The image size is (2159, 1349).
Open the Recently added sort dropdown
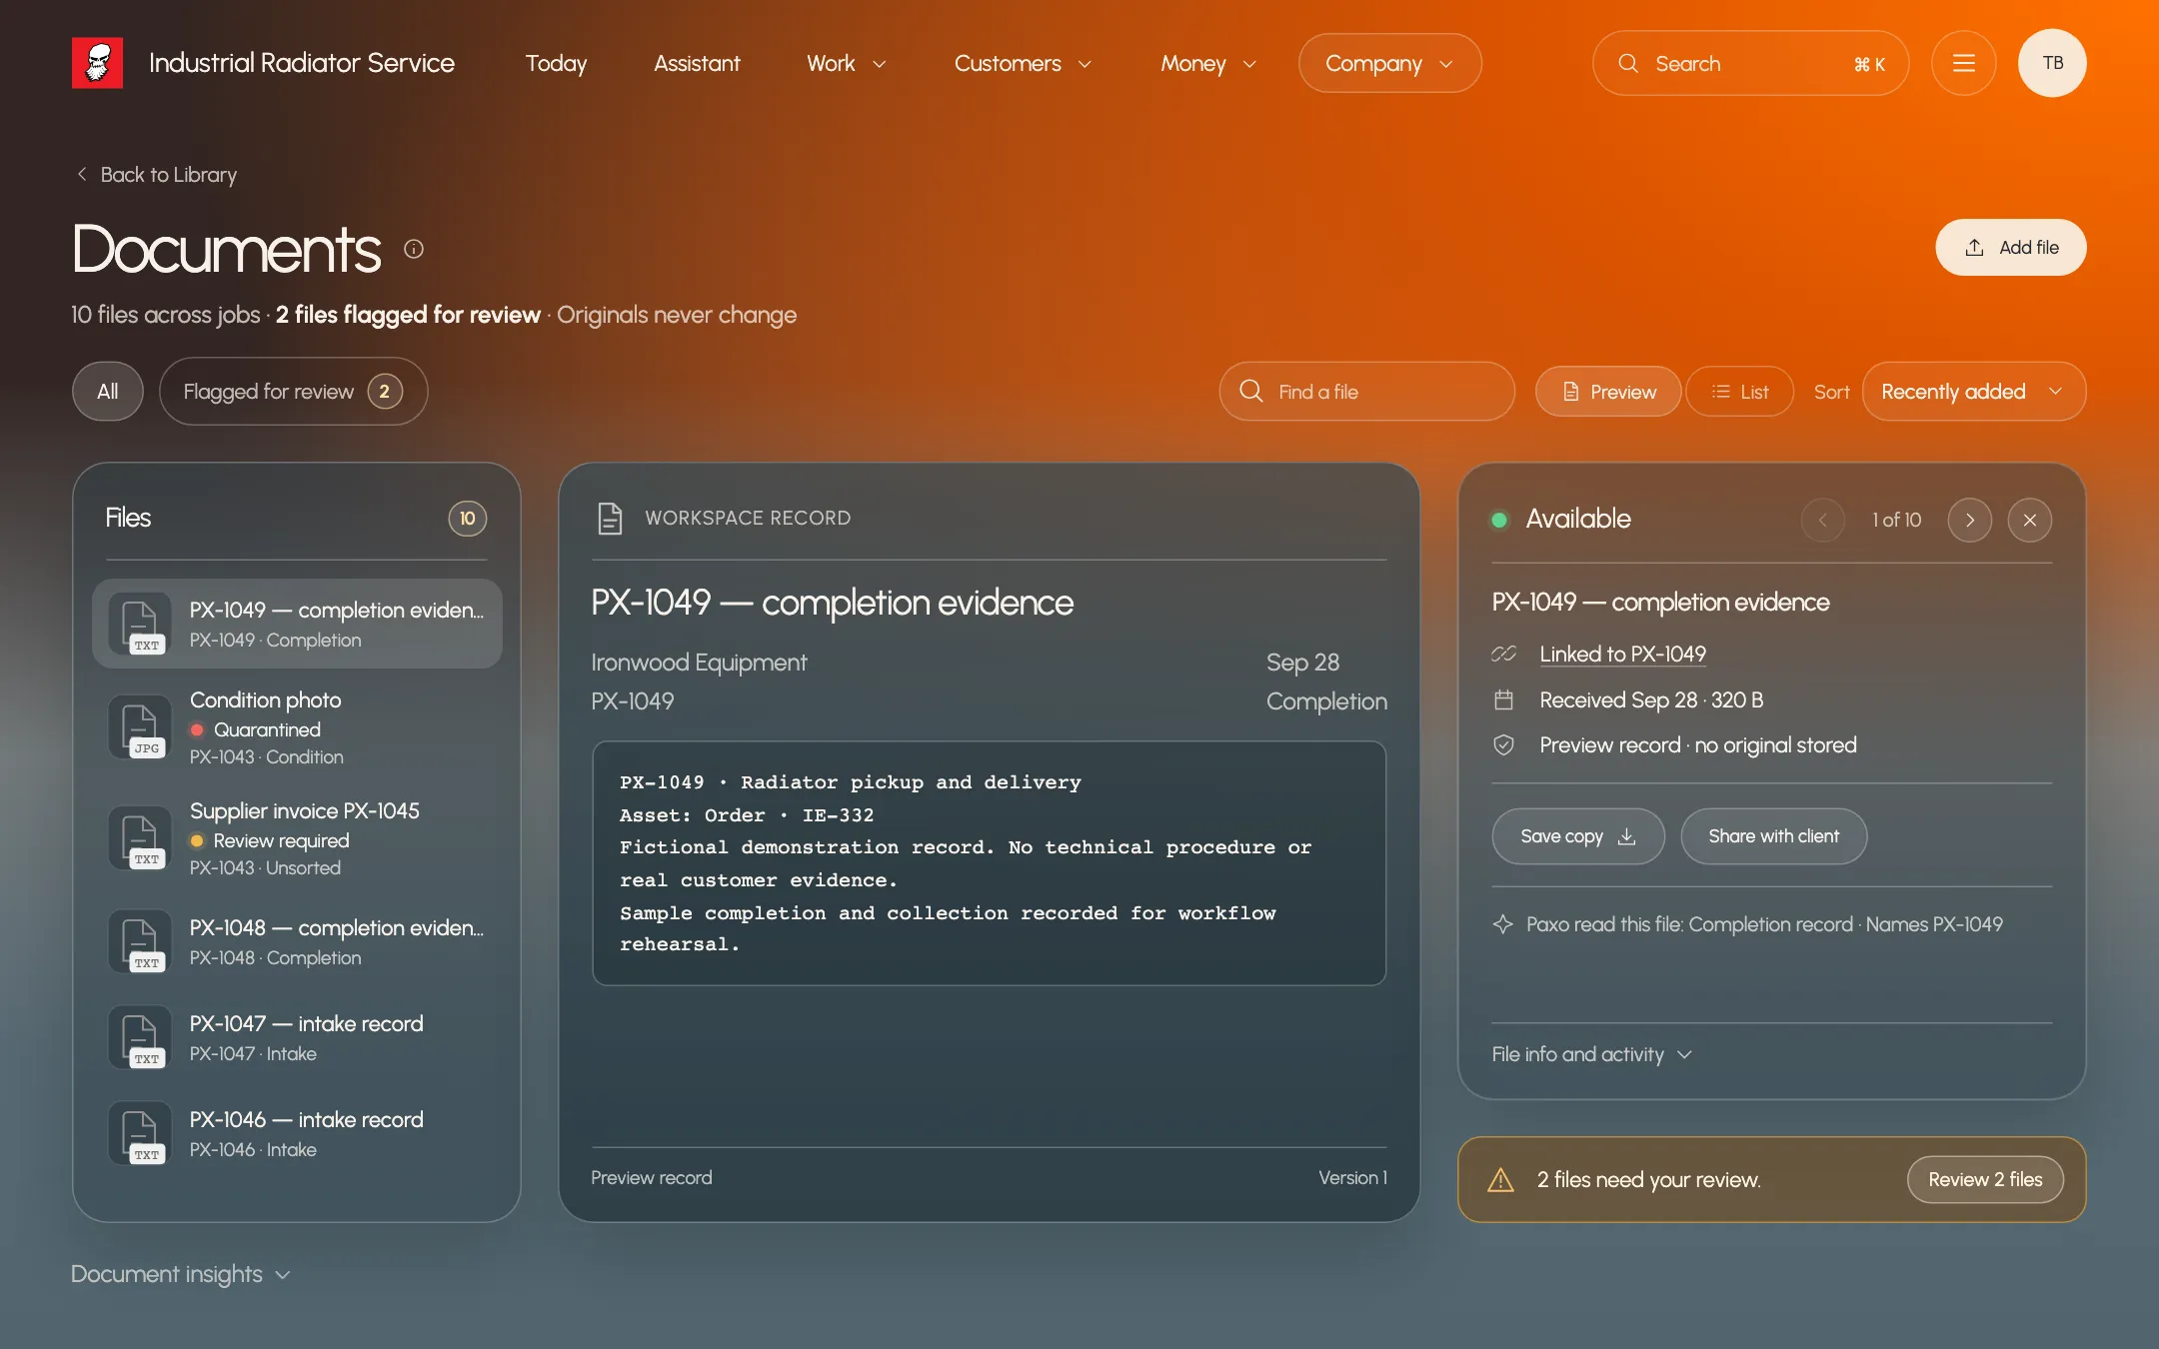(x=1973, y=392)
